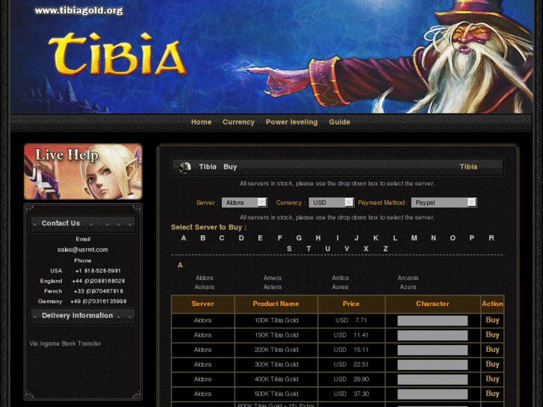543x407 pixels.
Task: Jump to servers starting with letter F
Action: coord(280,238)
